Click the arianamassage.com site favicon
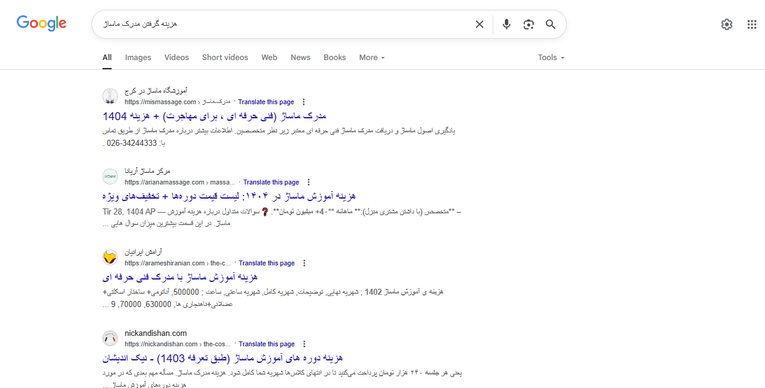The height and width of the screenshot is (388, 765). click(110, 177)
